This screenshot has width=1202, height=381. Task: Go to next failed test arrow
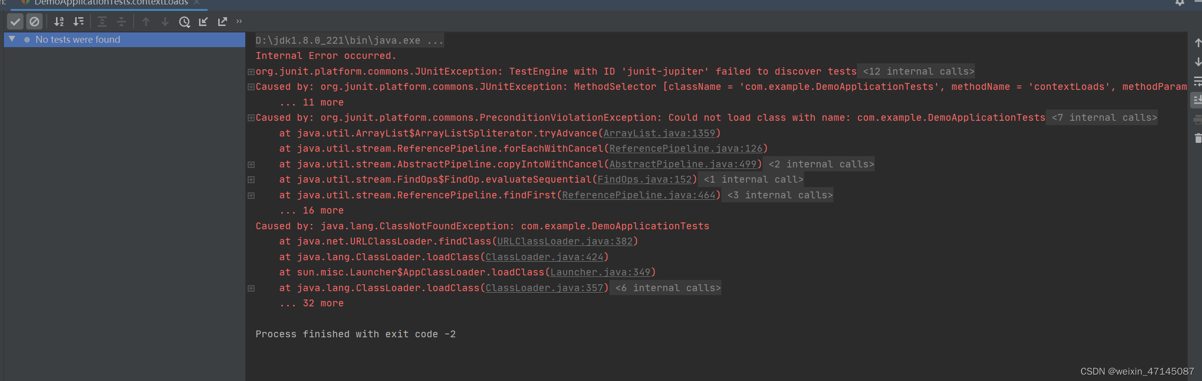[x=165, y=22]
